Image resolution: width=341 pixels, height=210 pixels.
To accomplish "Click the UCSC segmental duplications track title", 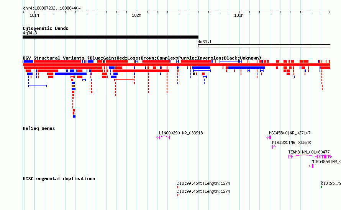I will click(x=59, y=179).
